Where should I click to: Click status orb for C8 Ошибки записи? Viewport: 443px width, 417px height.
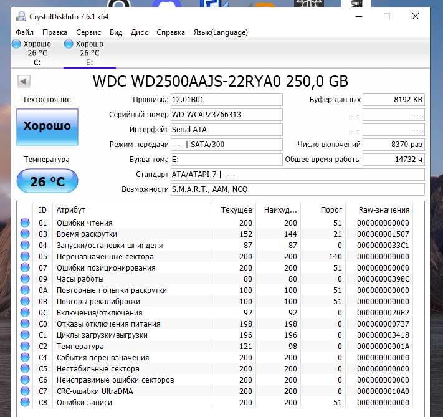25,402
